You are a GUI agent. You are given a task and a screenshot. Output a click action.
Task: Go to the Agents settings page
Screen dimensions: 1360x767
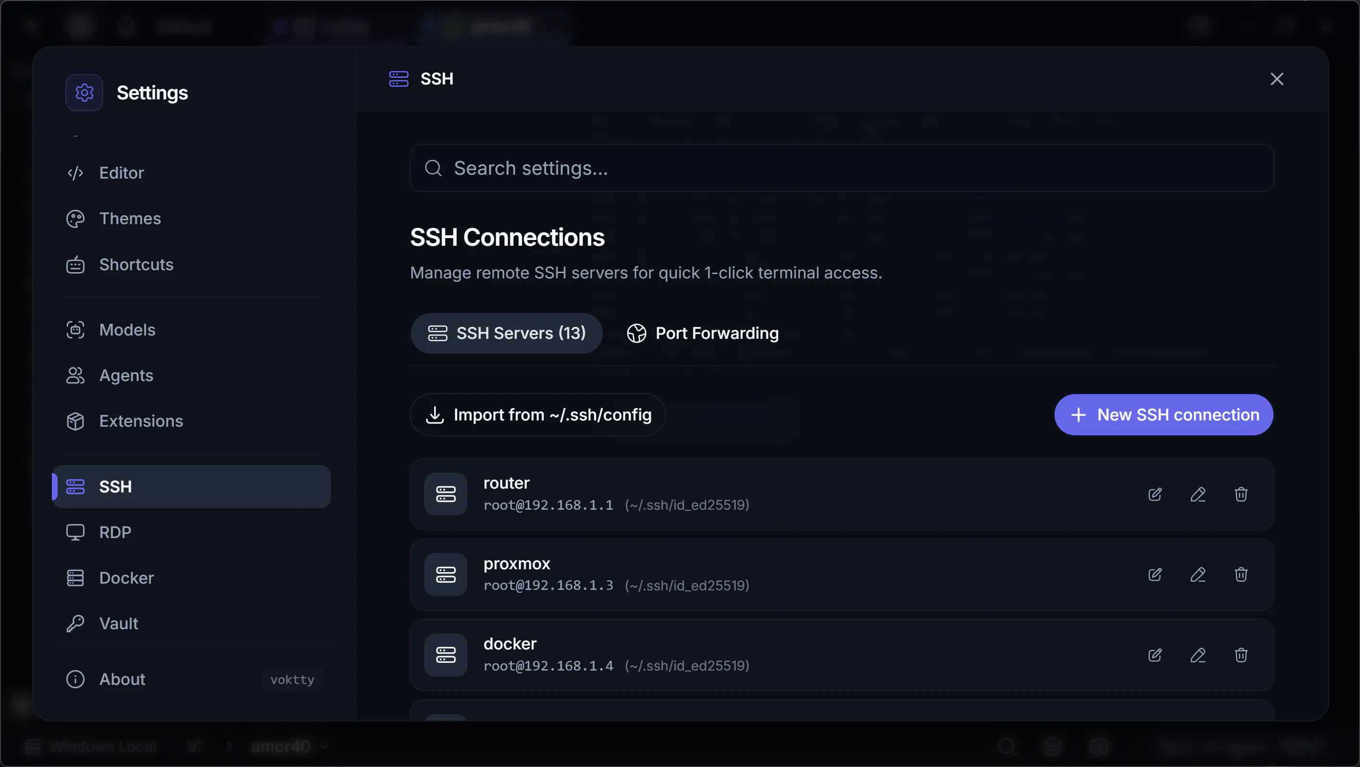[x=191, y=375]
